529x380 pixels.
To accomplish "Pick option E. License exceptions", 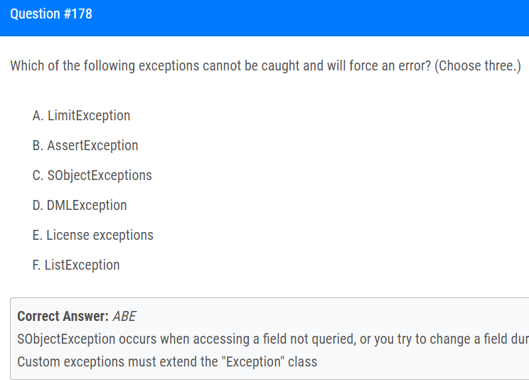I will (x=92, y=235).
